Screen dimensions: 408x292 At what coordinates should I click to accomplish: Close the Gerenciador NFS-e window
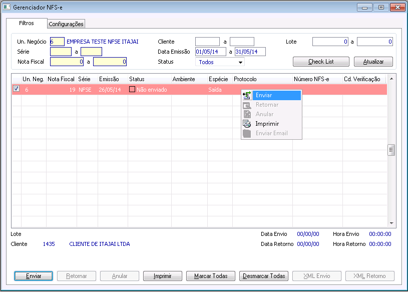tap(397, 8)
